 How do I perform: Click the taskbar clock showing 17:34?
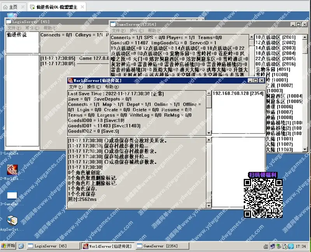301,247
